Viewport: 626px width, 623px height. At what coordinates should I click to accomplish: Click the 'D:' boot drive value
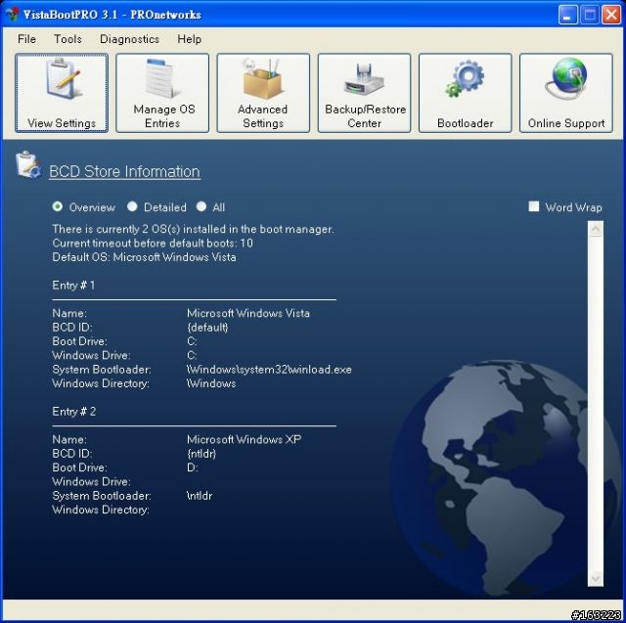pos(193,467)
